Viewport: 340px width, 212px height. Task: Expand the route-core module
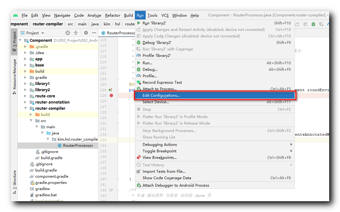point(25,96)
